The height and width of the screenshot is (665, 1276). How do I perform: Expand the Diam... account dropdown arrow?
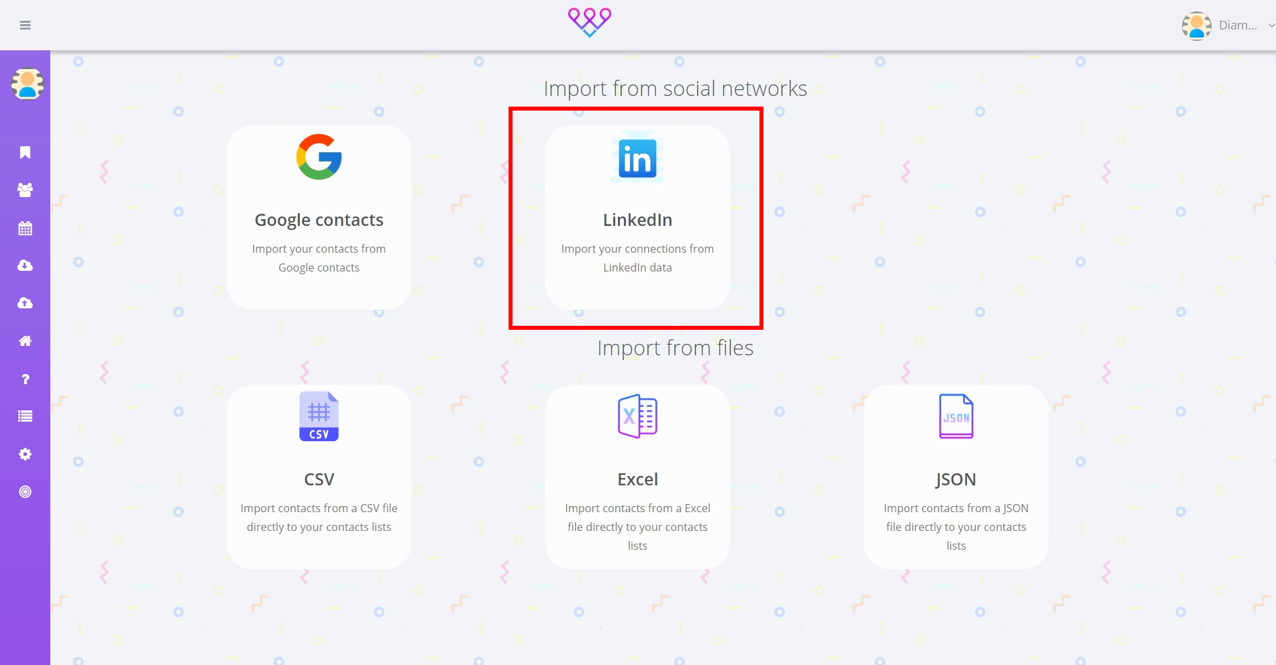point(1271,25)
